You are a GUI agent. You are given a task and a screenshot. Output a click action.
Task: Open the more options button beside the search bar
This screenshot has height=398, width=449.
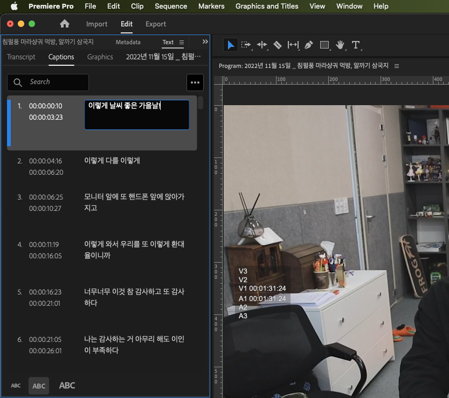click(x=195, y=82)
